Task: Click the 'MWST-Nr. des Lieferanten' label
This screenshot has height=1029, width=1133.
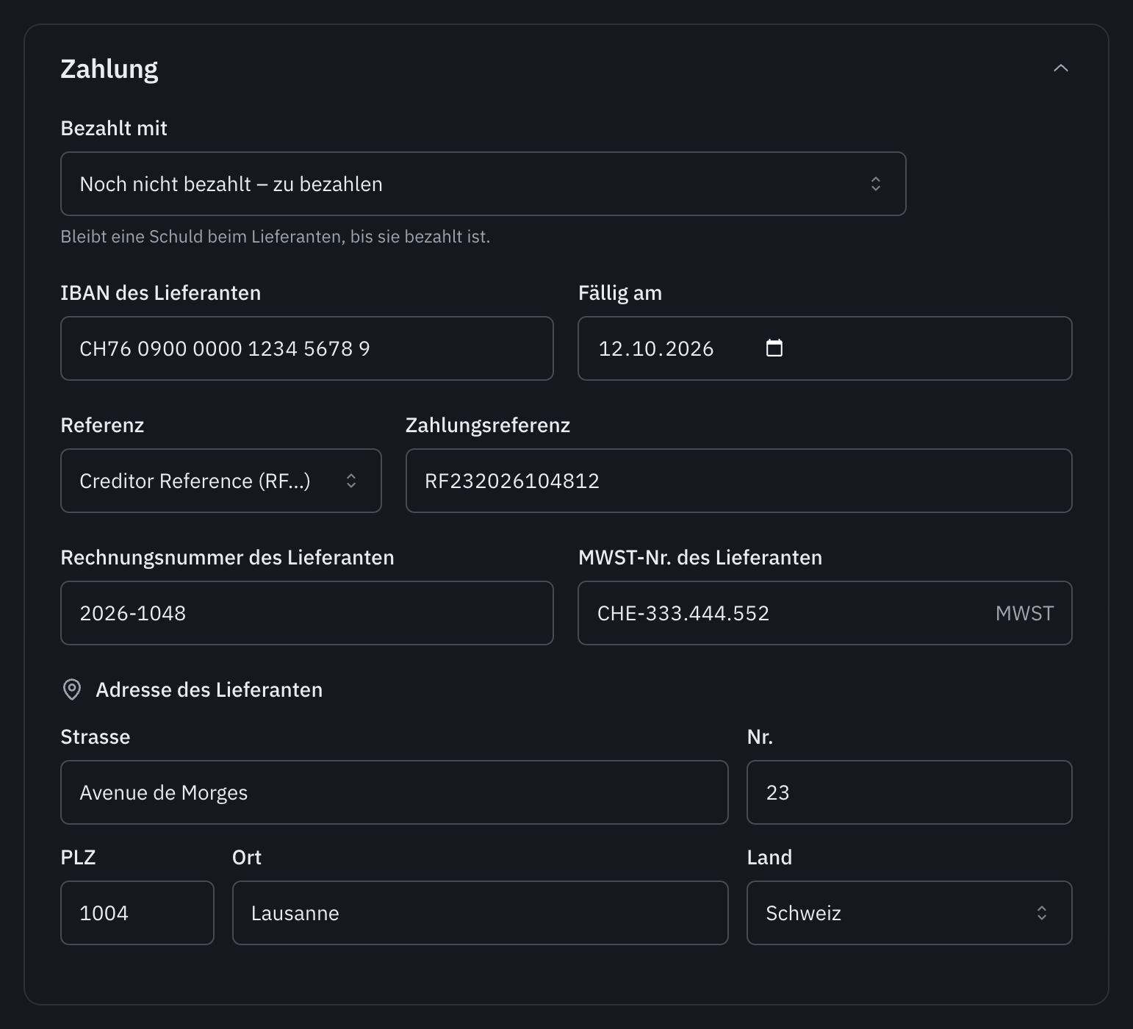Action: [699, 557]
